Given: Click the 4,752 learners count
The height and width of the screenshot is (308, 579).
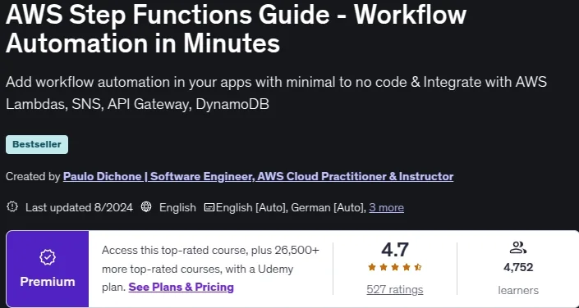Looking at the screenshot, I should [518, 267].
